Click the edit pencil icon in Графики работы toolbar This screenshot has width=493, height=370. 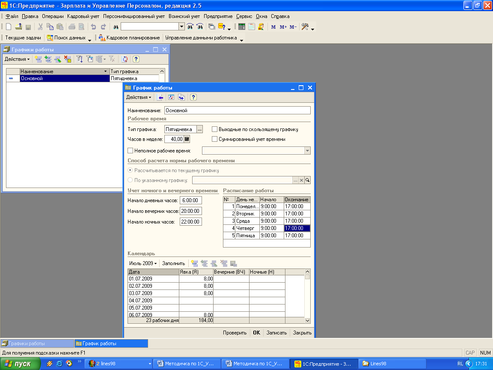pos(58,59)
